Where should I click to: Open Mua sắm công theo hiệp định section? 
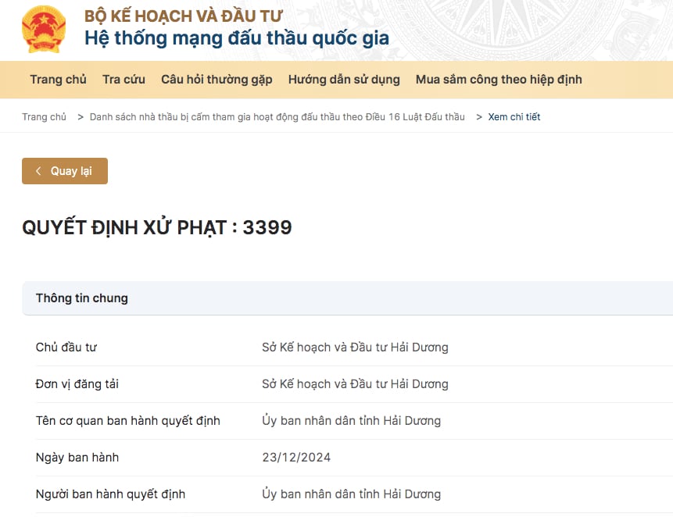pos(499,79)
